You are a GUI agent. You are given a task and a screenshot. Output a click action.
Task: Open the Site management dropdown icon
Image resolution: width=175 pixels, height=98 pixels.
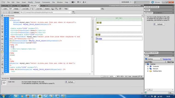(84, 2)
